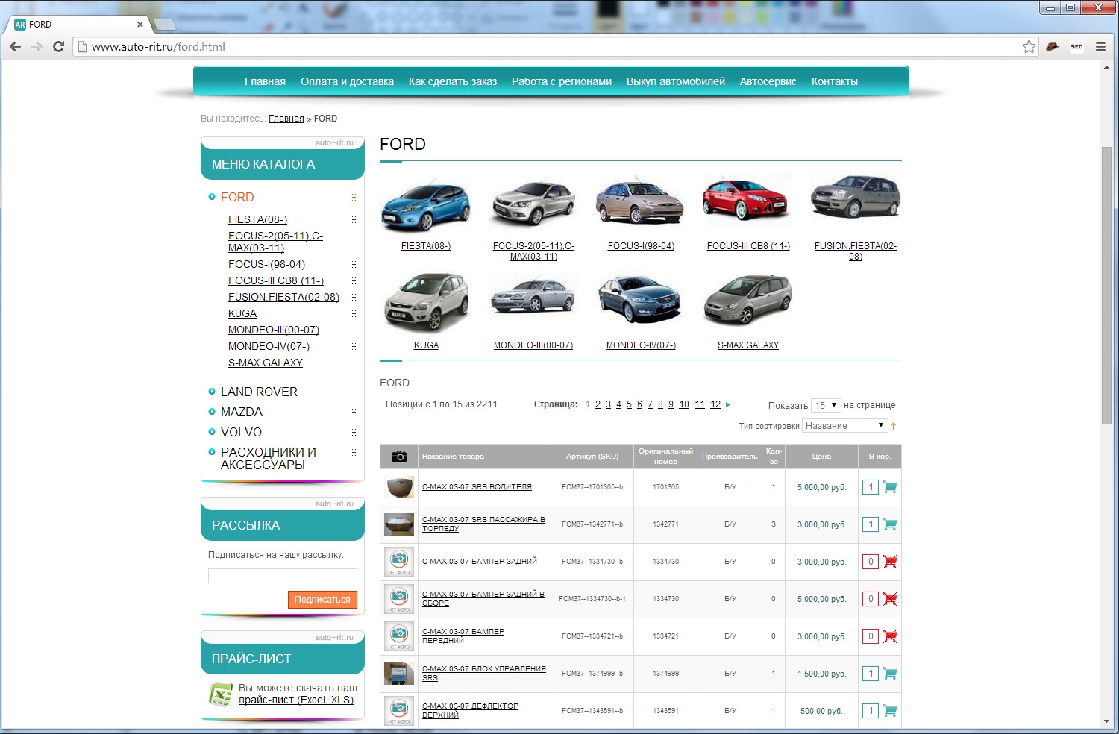This screenshot has height=734, width=1119.
Task: Expand the LAND ROVER category
Action: (354, 392)
